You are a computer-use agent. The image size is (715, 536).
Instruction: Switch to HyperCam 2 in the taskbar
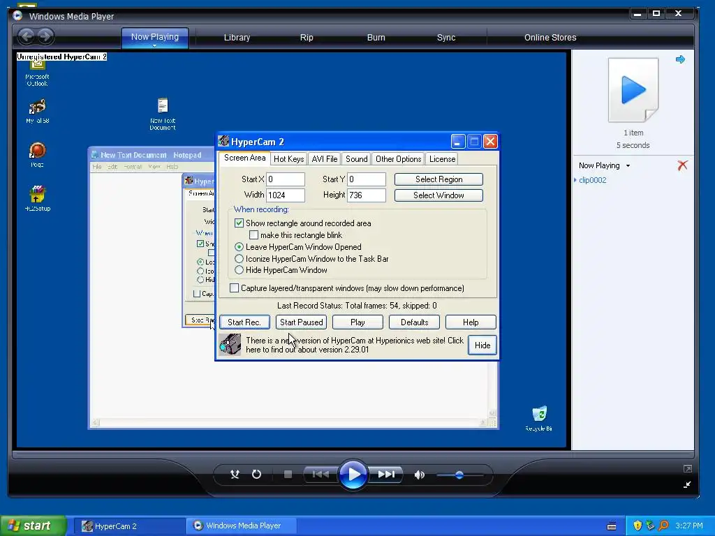tap(129, 526)
